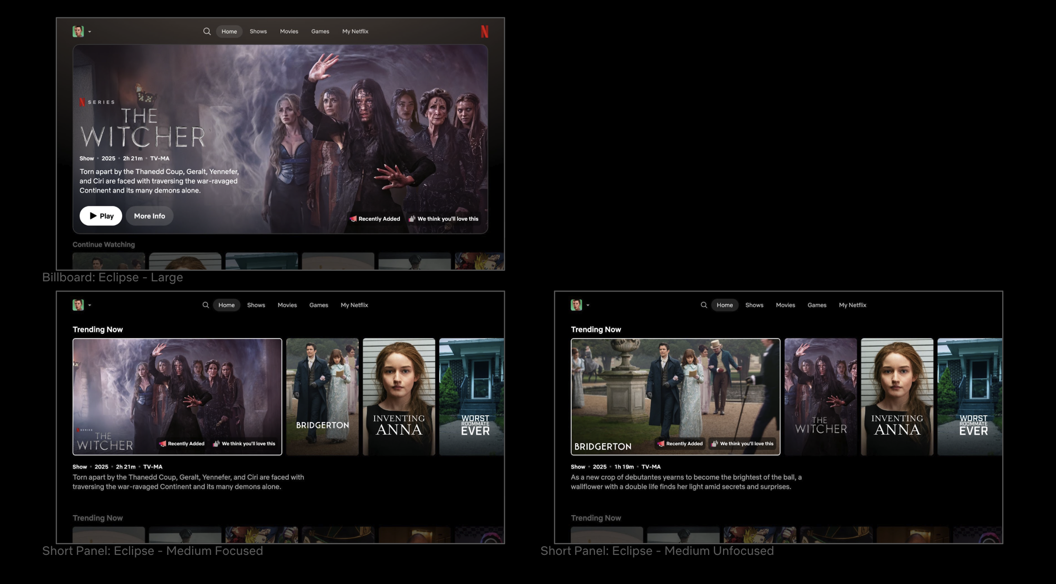Expand profile dropdown arrow in Medium Focused screen

tap(90, 306)
